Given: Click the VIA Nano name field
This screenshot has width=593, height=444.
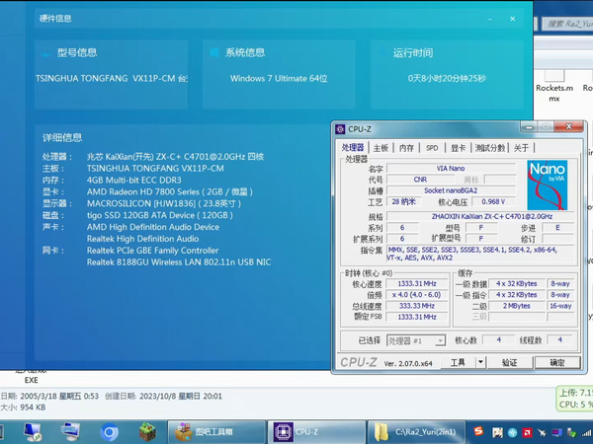Looking at the screenshot, I should coord(451,169).
